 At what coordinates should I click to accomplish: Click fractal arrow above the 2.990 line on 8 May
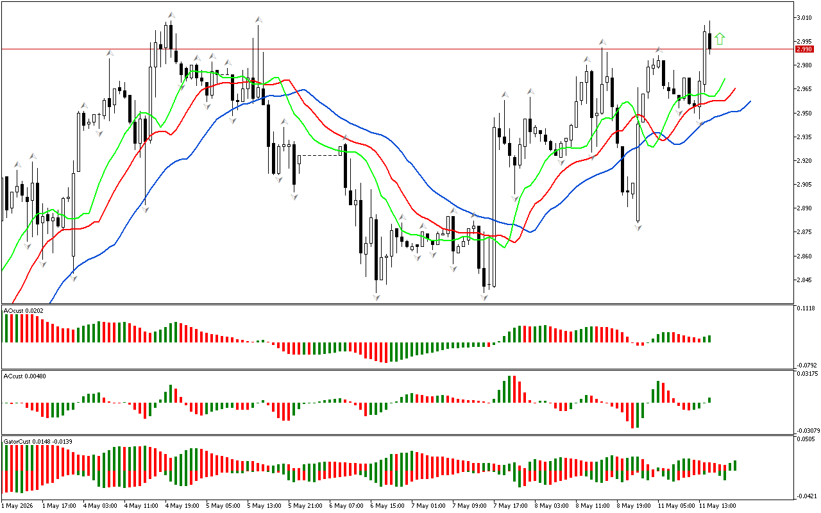(x=603, y=42)
